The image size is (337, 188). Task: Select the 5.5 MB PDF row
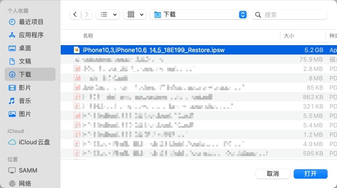coord(199,116)
